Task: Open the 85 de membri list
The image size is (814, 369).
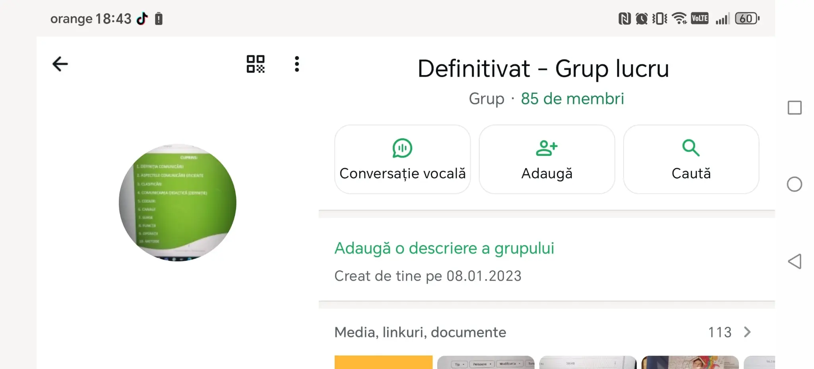Action: pos(572,99)
